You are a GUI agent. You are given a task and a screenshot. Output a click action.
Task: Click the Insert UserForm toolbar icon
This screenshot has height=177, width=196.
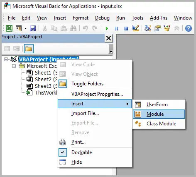click(x=19, y=28)
